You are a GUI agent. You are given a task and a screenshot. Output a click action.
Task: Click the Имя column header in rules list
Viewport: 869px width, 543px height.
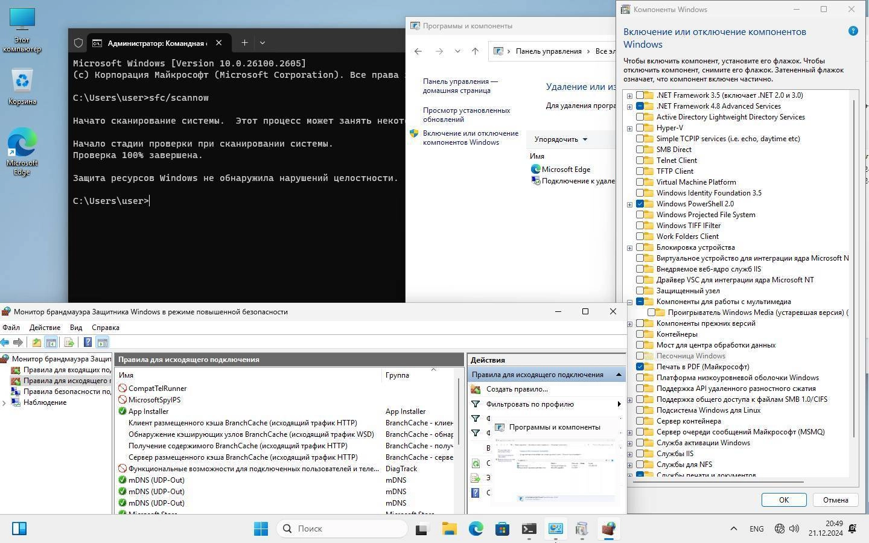pyautogui.click(x=249, y=375)
